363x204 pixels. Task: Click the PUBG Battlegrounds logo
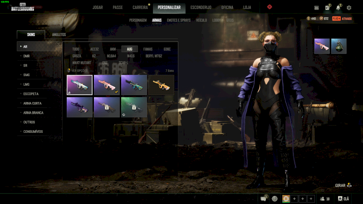point(22,7)
